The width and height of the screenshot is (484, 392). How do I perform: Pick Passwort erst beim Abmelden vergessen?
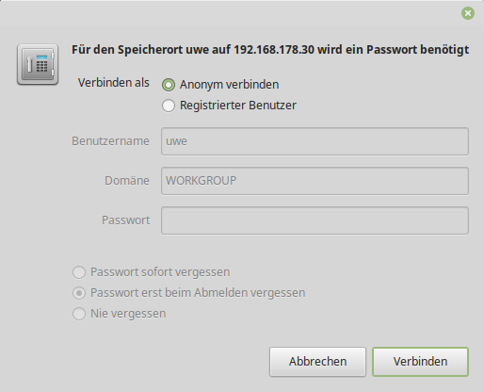pos(79,293)
